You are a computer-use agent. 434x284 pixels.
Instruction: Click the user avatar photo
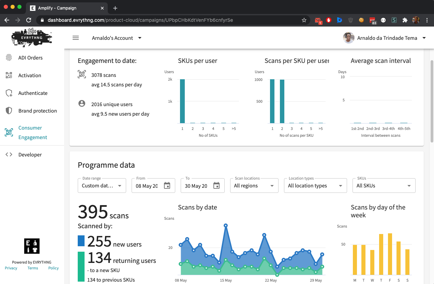(348, 38)
